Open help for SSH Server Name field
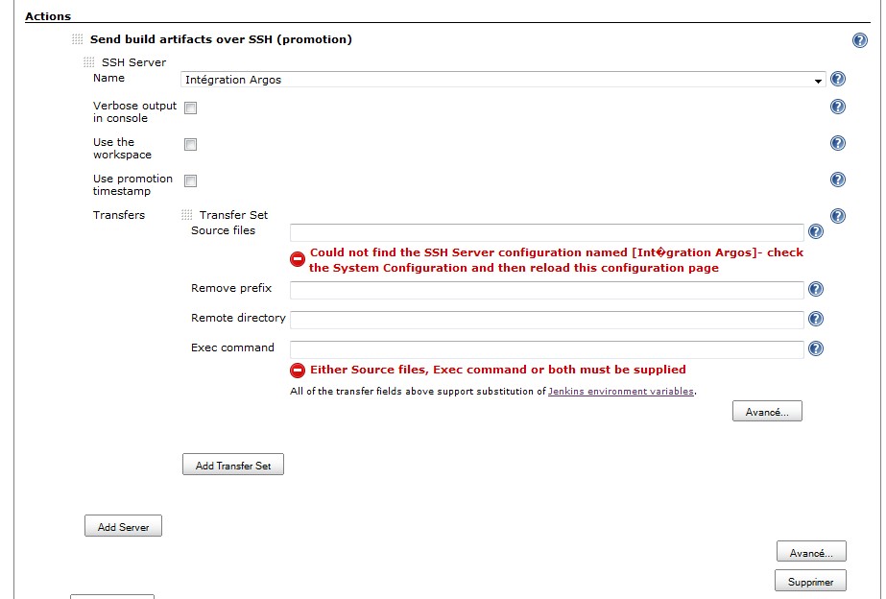 (837, 79)
